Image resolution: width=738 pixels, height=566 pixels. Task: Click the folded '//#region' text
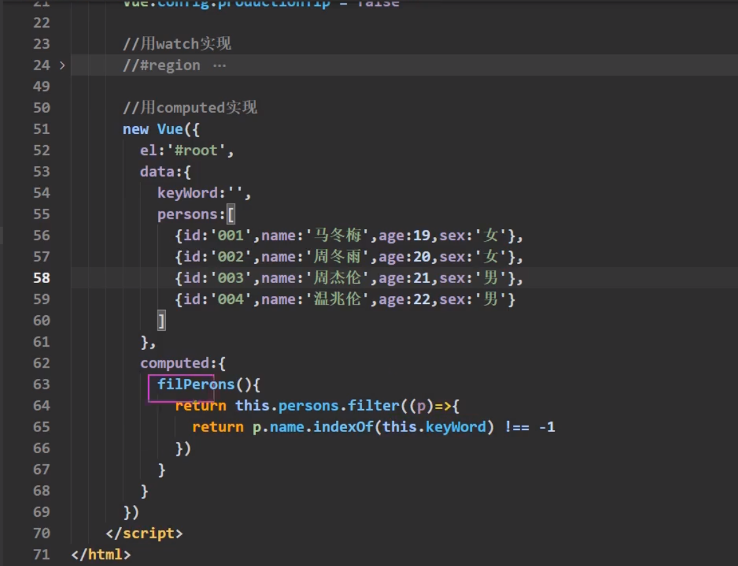pos(161,65)
